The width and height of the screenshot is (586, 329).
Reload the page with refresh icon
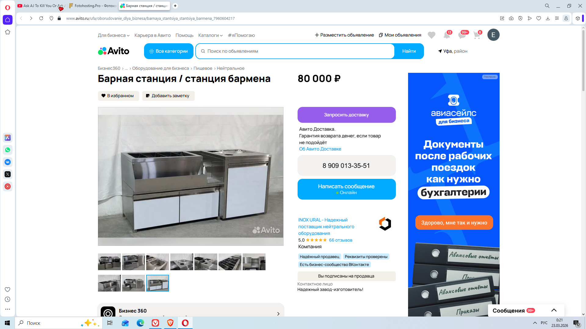pos(41,18)
